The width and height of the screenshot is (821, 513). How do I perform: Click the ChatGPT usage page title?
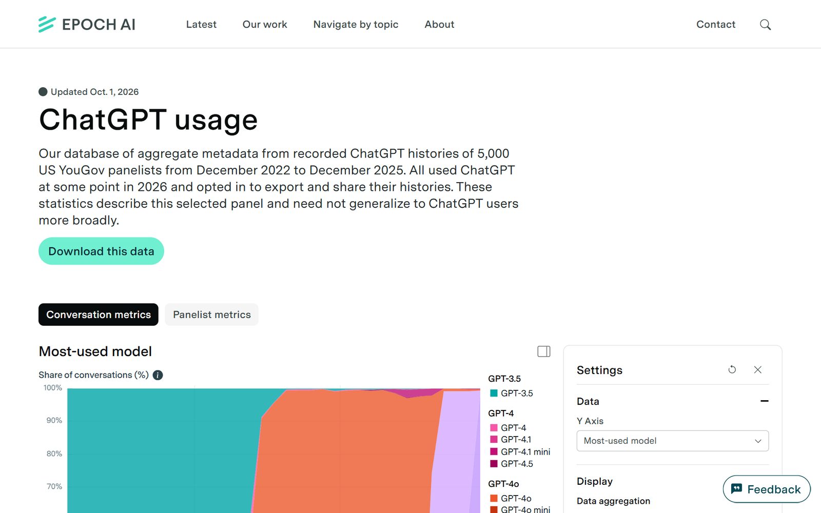148,120
